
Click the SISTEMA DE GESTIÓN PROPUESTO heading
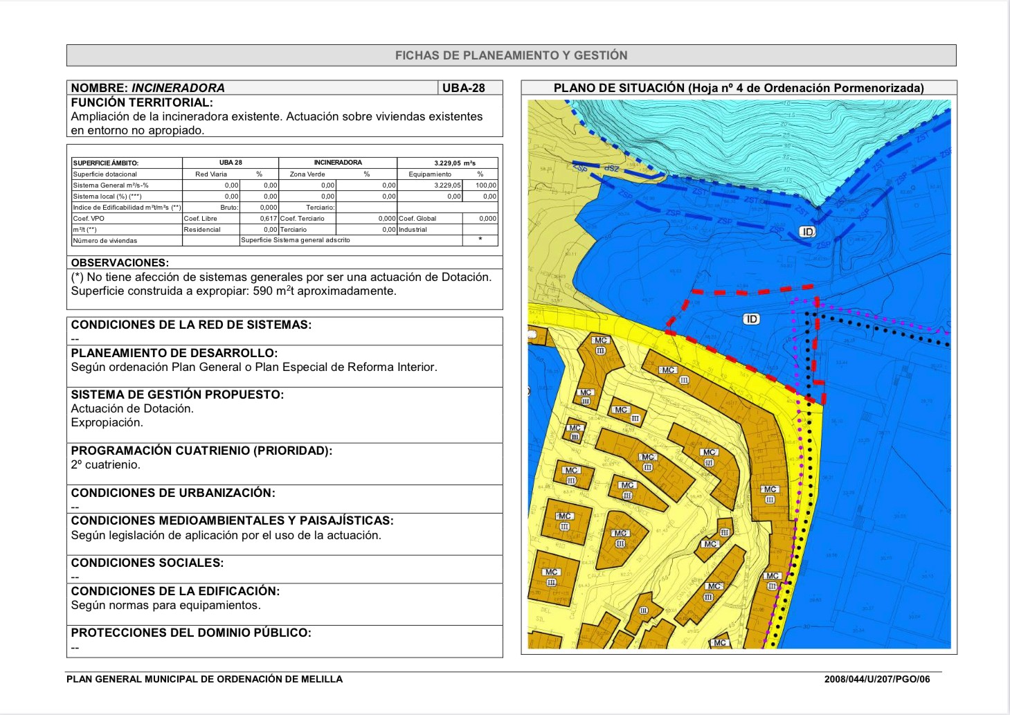click(177, 395)
